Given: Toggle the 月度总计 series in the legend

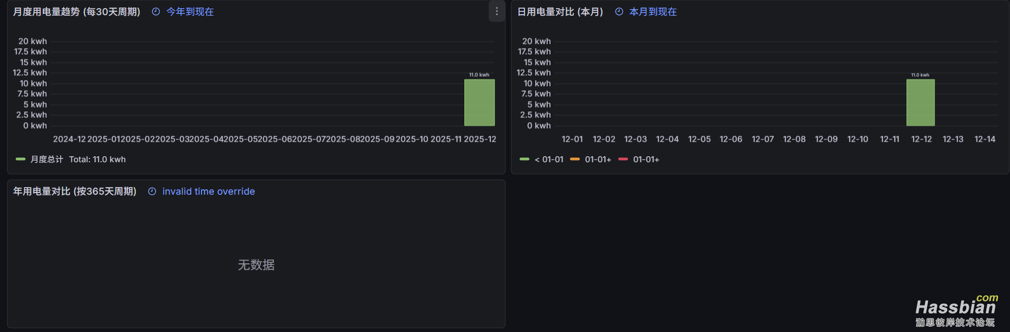Looking at the screenshot, I should [47, 160].
